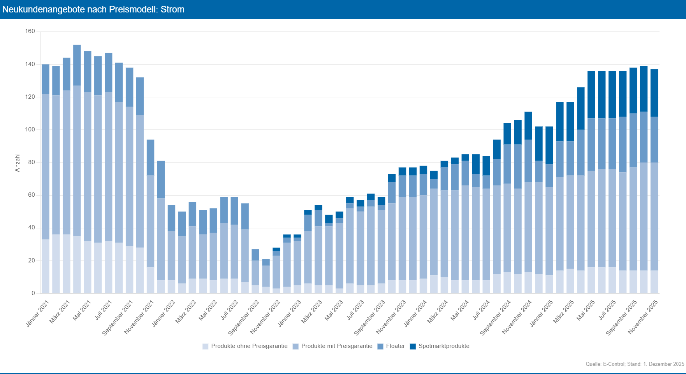Image resolution: width=686 pixels, height=374 pixels.
Task: Click the September 2022 bar
Action: (x=255, y=272)
